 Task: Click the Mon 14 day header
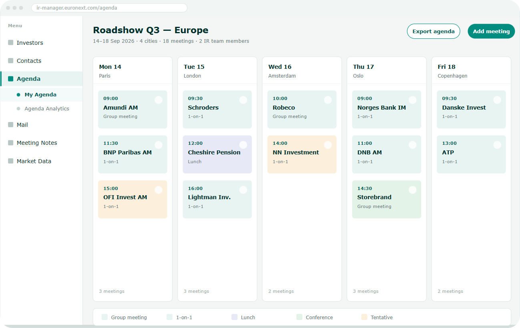110,67
